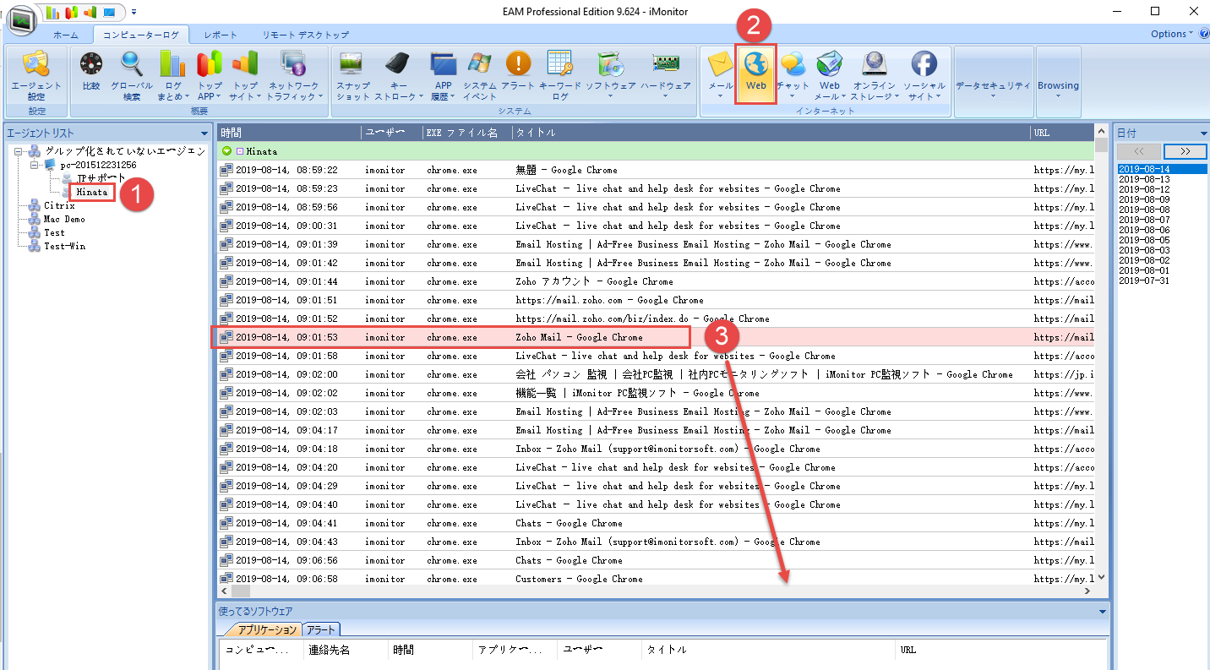Collapse pc-201512231256 tree node
The image size is (1210, 670).
tap(34, 165)
